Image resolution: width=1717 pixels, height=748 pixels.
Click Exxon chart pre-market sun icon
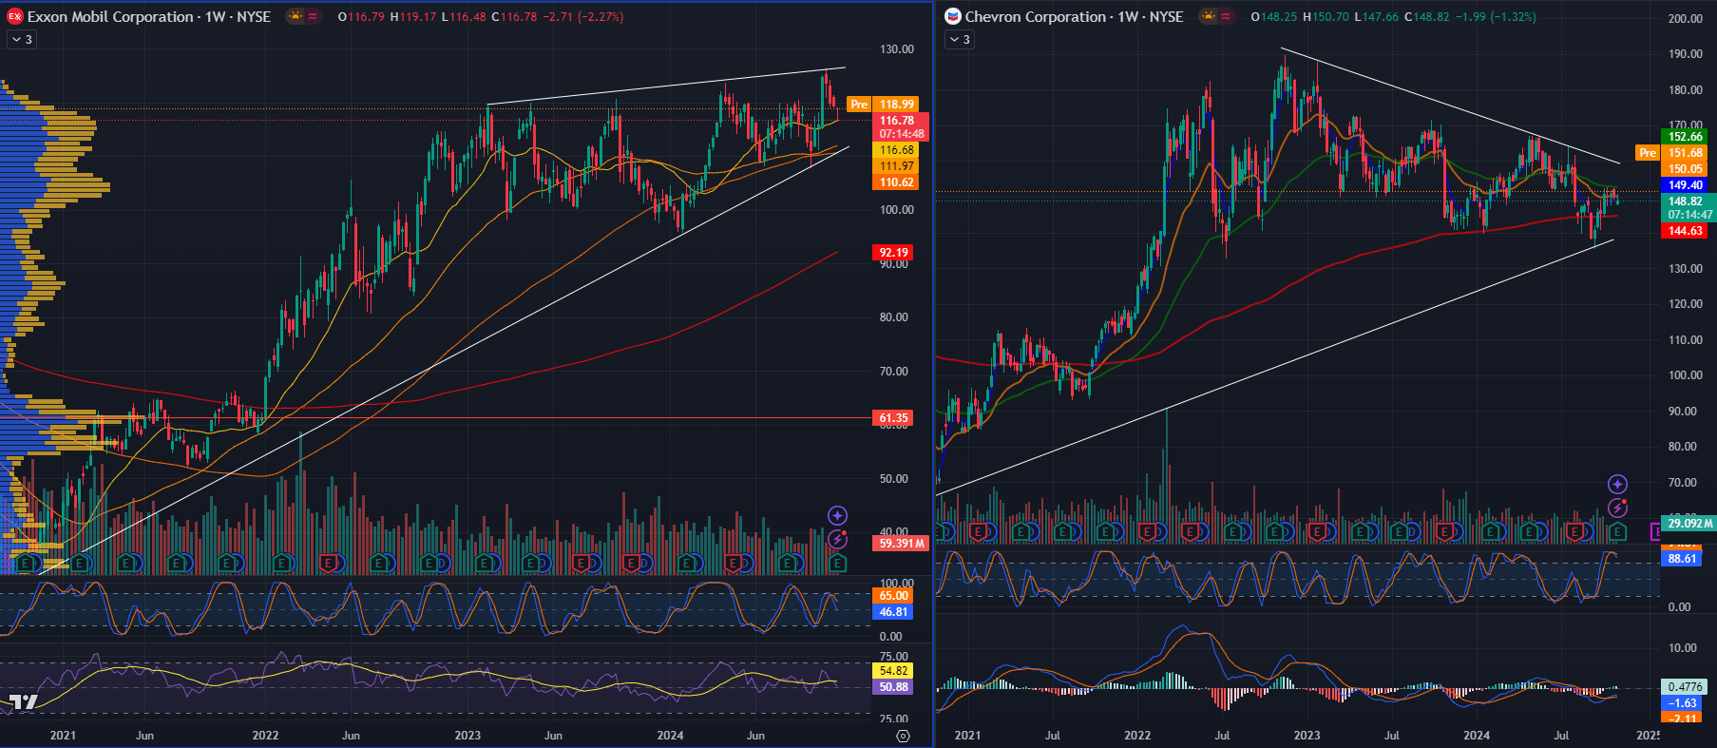296,16
